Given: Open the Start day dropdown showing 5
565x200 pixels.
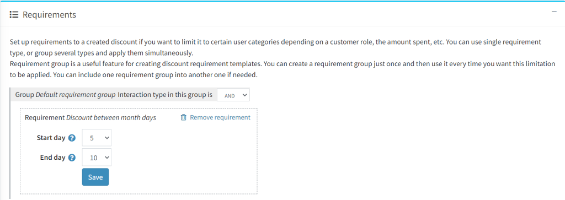Looking at the screenshot, I should tap(97, 138).
